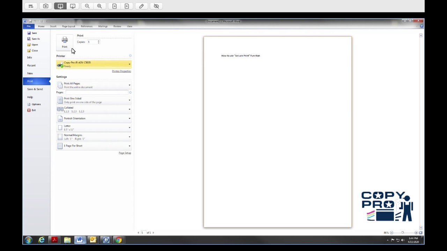Click the Printer Properties link
The image size is (447, 251).
tap(122, 71)
